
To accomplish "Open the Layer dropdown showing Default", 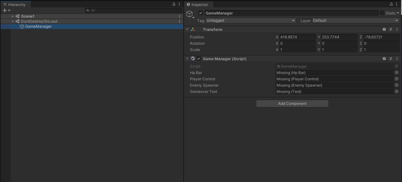I will [x=356, y=20].
